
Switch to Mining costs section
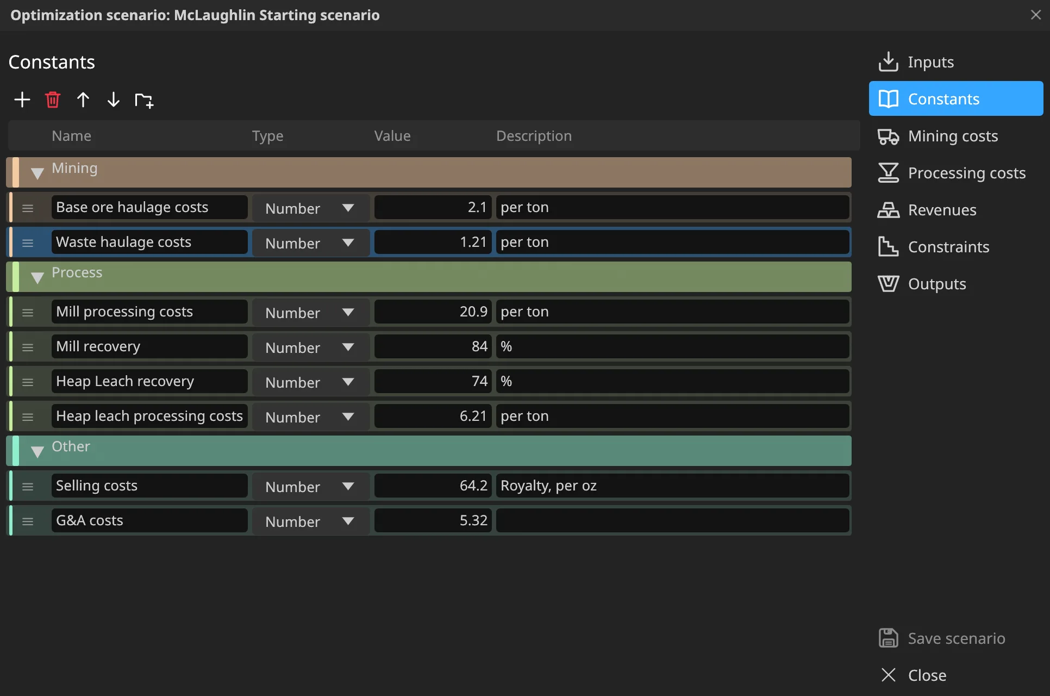955,136
